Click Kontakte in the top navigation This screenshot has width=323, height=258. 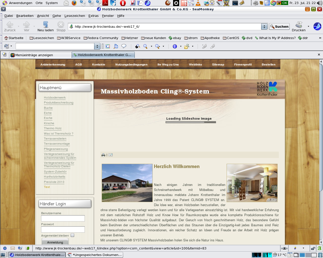click(99, 64)
